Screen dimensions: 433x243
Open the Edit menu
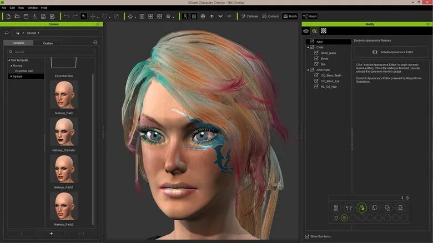[12, 8]
